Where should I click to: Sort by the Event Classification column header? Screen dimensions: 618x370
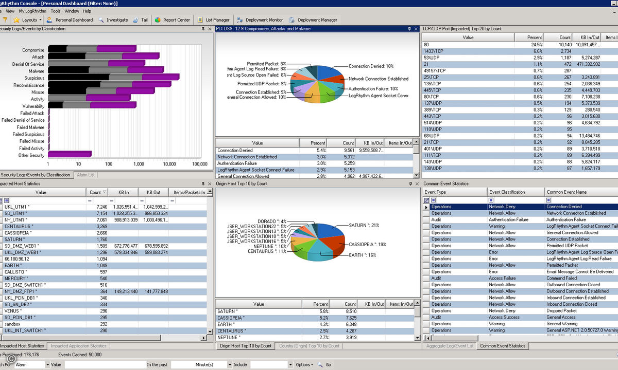click(x=516, y=192)
